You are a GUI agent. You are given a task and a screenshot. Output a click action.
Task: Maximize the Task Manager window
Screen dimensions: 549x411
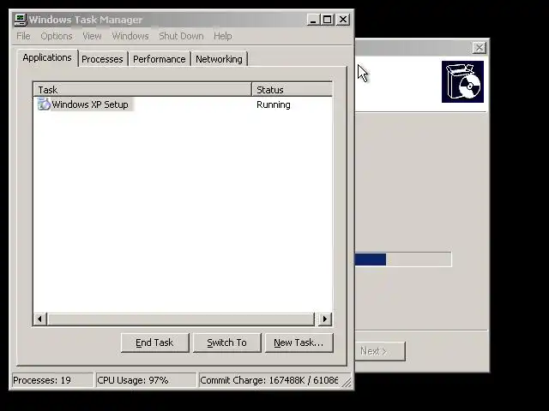328,20
